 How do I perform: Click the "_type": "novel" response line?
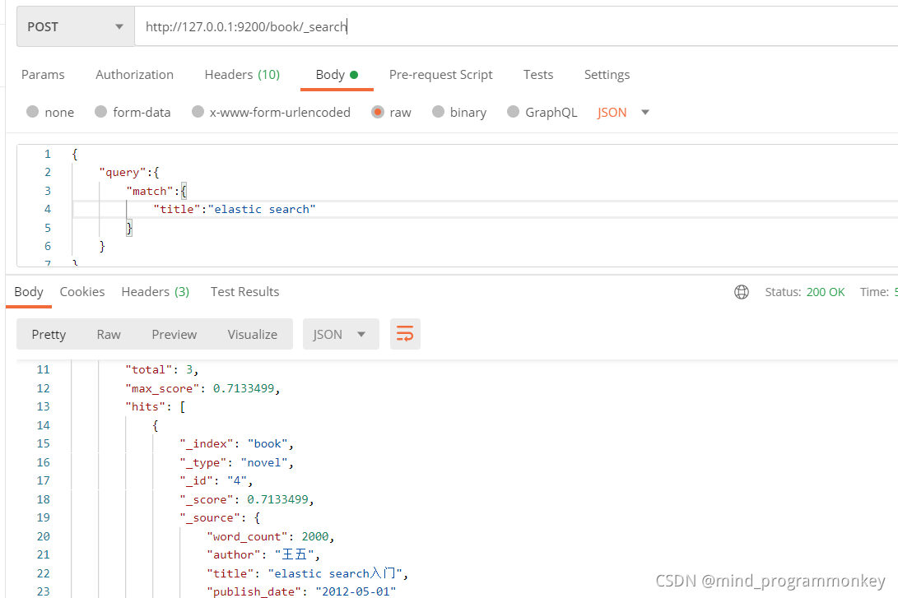click(236, 462)
